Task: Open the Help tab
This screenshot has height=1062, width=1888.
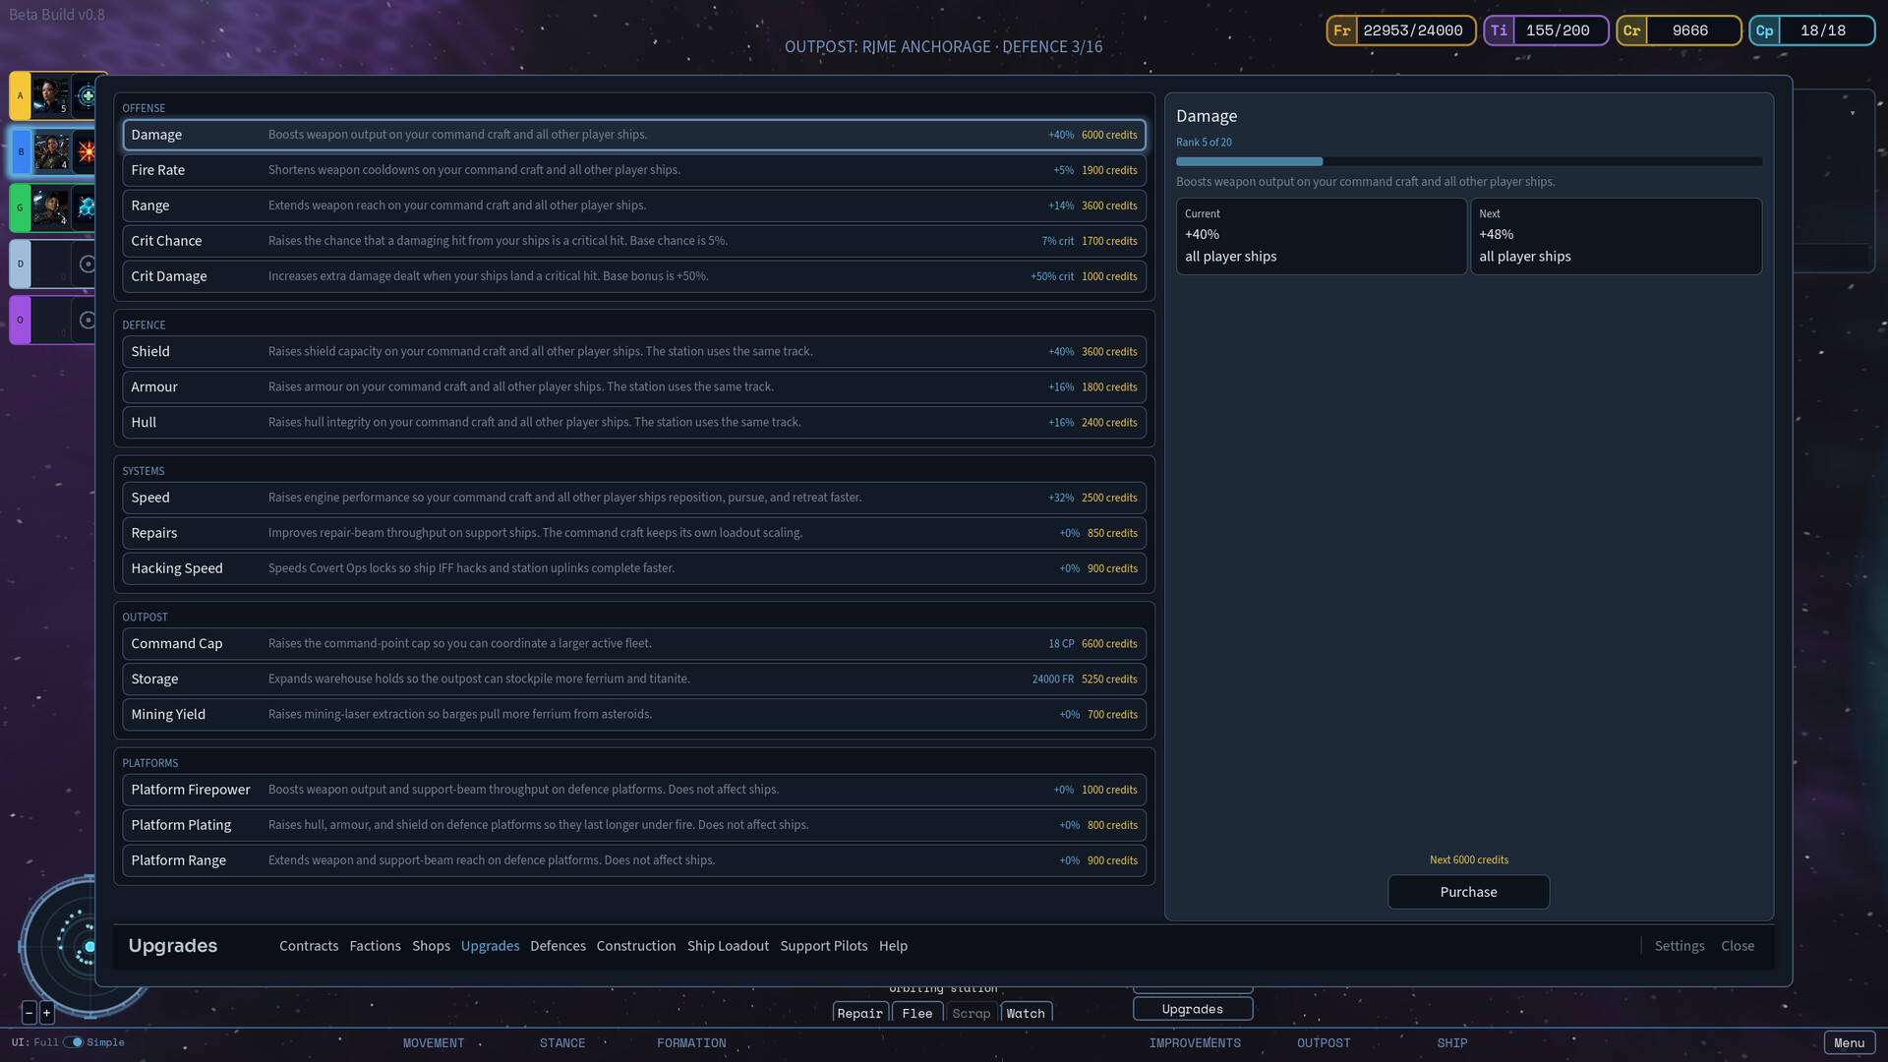Action: [893, 946]
